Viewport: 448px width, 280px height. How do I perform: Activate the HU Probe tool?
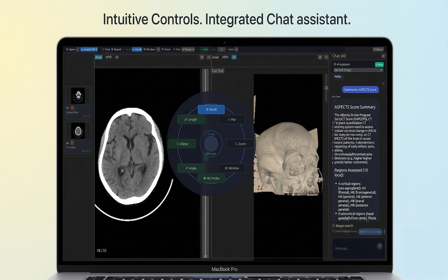(x=211, y=178)
